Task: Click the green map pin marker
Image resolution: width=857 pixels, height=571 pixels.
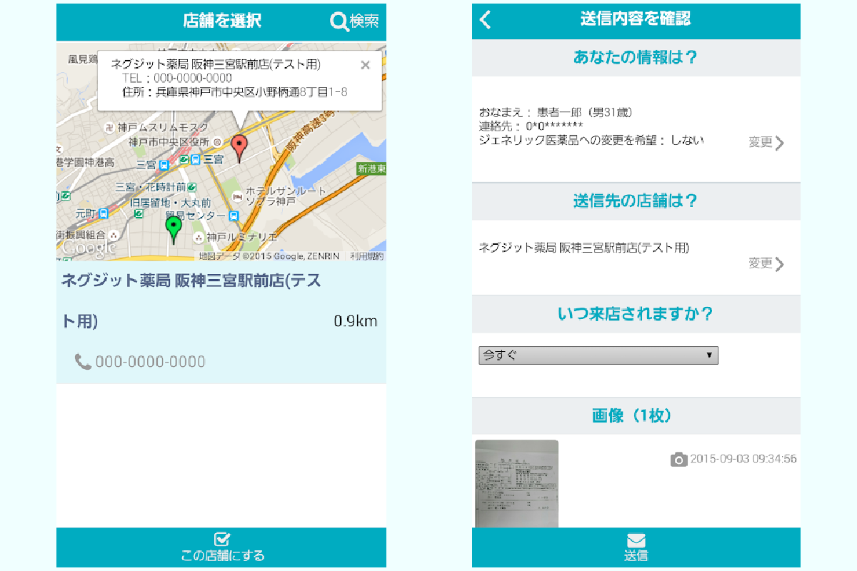Action: pos(173,228)
